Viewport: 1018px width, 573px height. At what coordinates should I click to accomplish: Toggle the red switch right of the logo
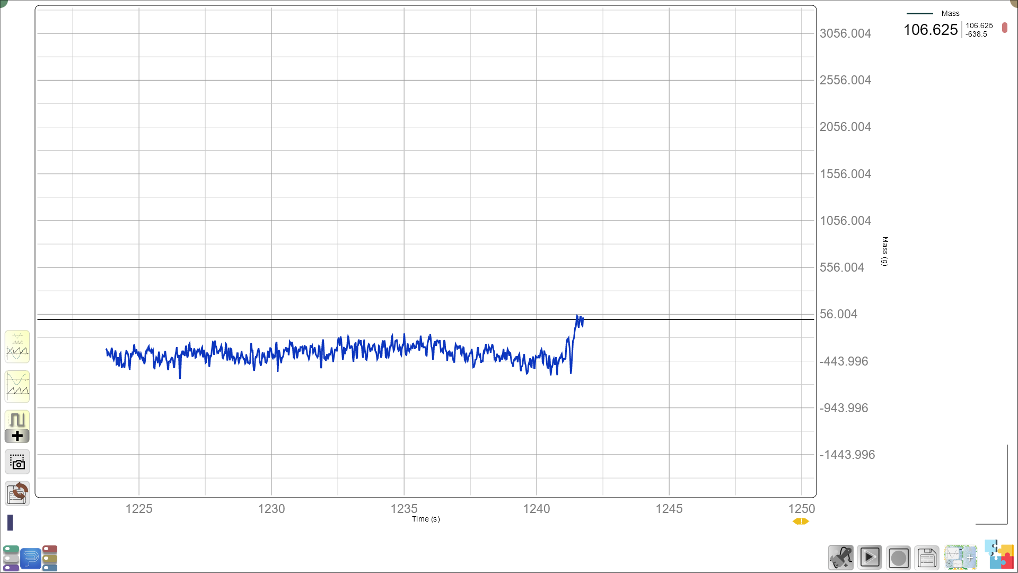[50, 549]
